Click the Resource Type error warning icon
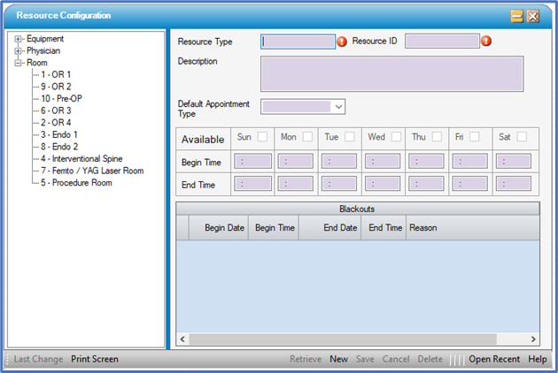 [x=342, y=42]
